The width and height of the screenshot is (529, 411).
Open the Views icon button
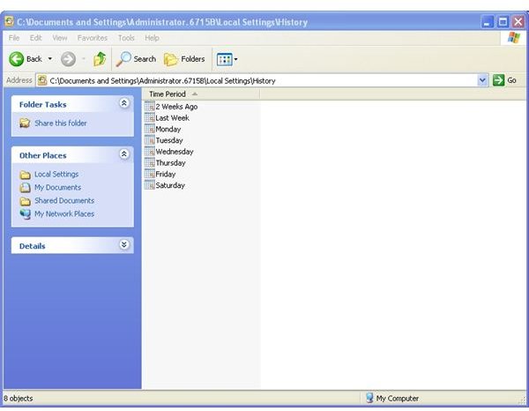coord(224,59)
